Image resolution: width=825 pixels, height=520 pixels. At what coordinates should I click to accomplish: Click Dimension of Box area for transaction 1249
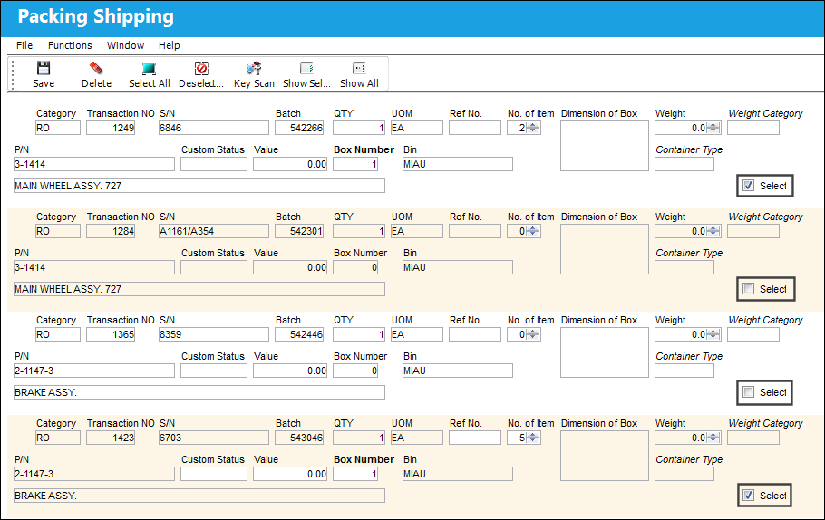(x=605, y=146)
